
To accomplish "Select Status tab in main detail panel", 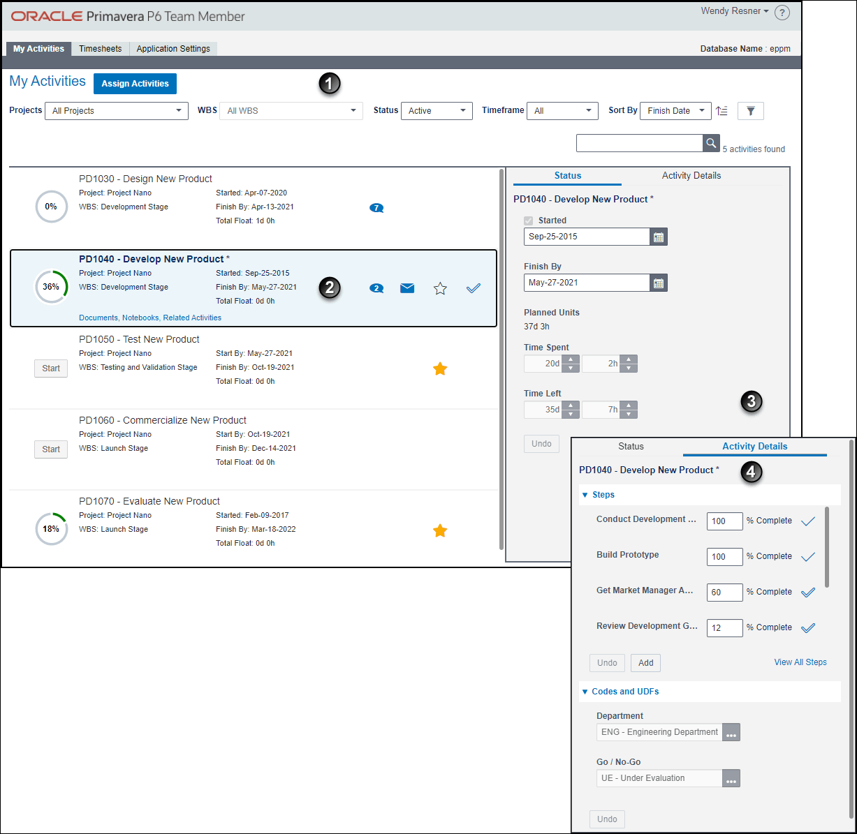I will coord(568,176).
